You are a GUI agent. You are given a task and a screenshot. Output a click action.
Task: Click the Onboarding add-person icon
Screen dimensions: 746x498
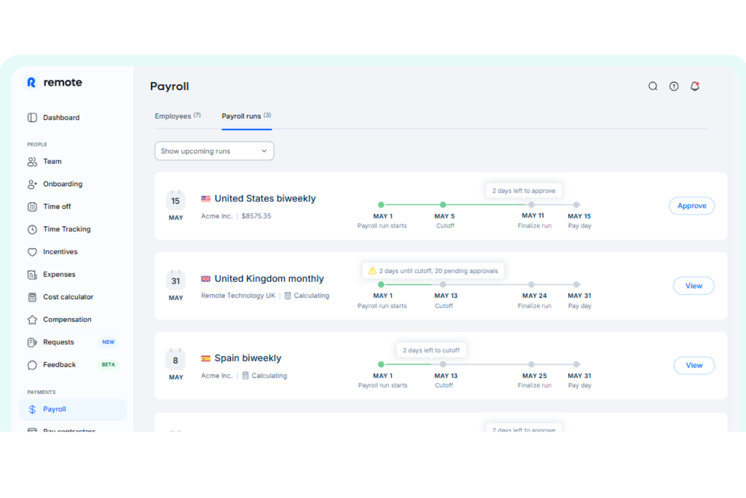tap(32, 184)
